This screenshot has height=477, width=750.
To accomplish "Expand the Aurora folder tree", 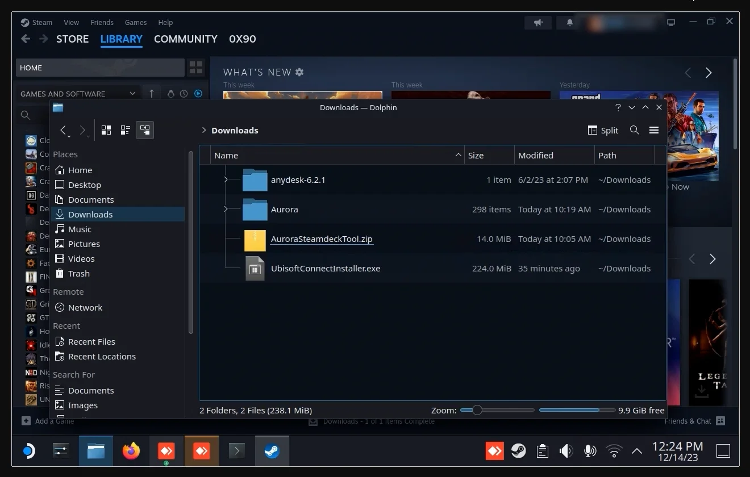I will tap(226, 210).
